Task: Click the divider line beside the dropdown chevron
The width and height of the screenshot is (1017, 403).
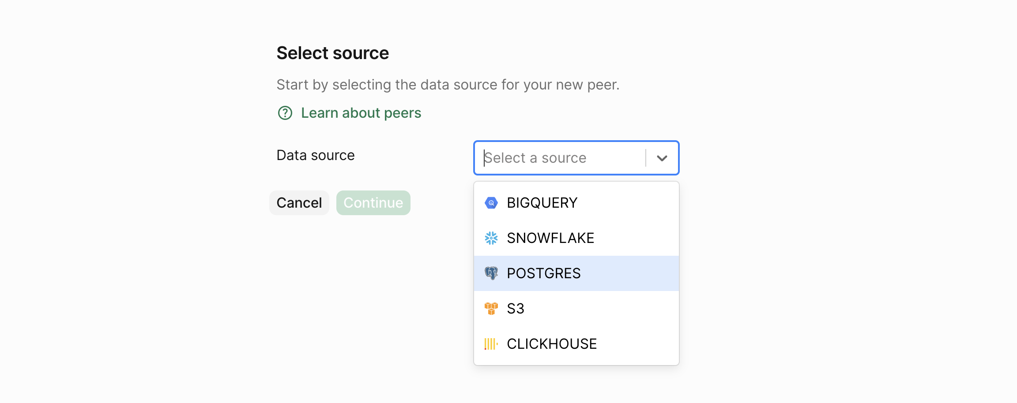Action: [x=646, y=158]
